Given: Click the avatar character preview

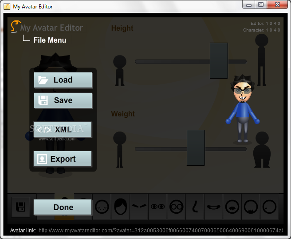Looking at the screenshot, I should pyautogui.click(x=243, y=110).
